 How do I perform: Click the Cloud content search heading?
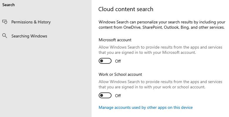pyautogui.click(x=126, y=9)
